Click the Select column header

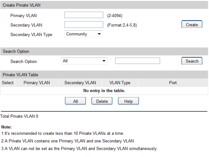click(8, 83)
